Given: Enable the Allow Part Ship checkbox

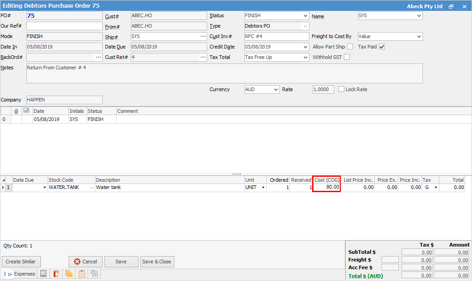Looking at the screenshot, I should tap(350, 47).
